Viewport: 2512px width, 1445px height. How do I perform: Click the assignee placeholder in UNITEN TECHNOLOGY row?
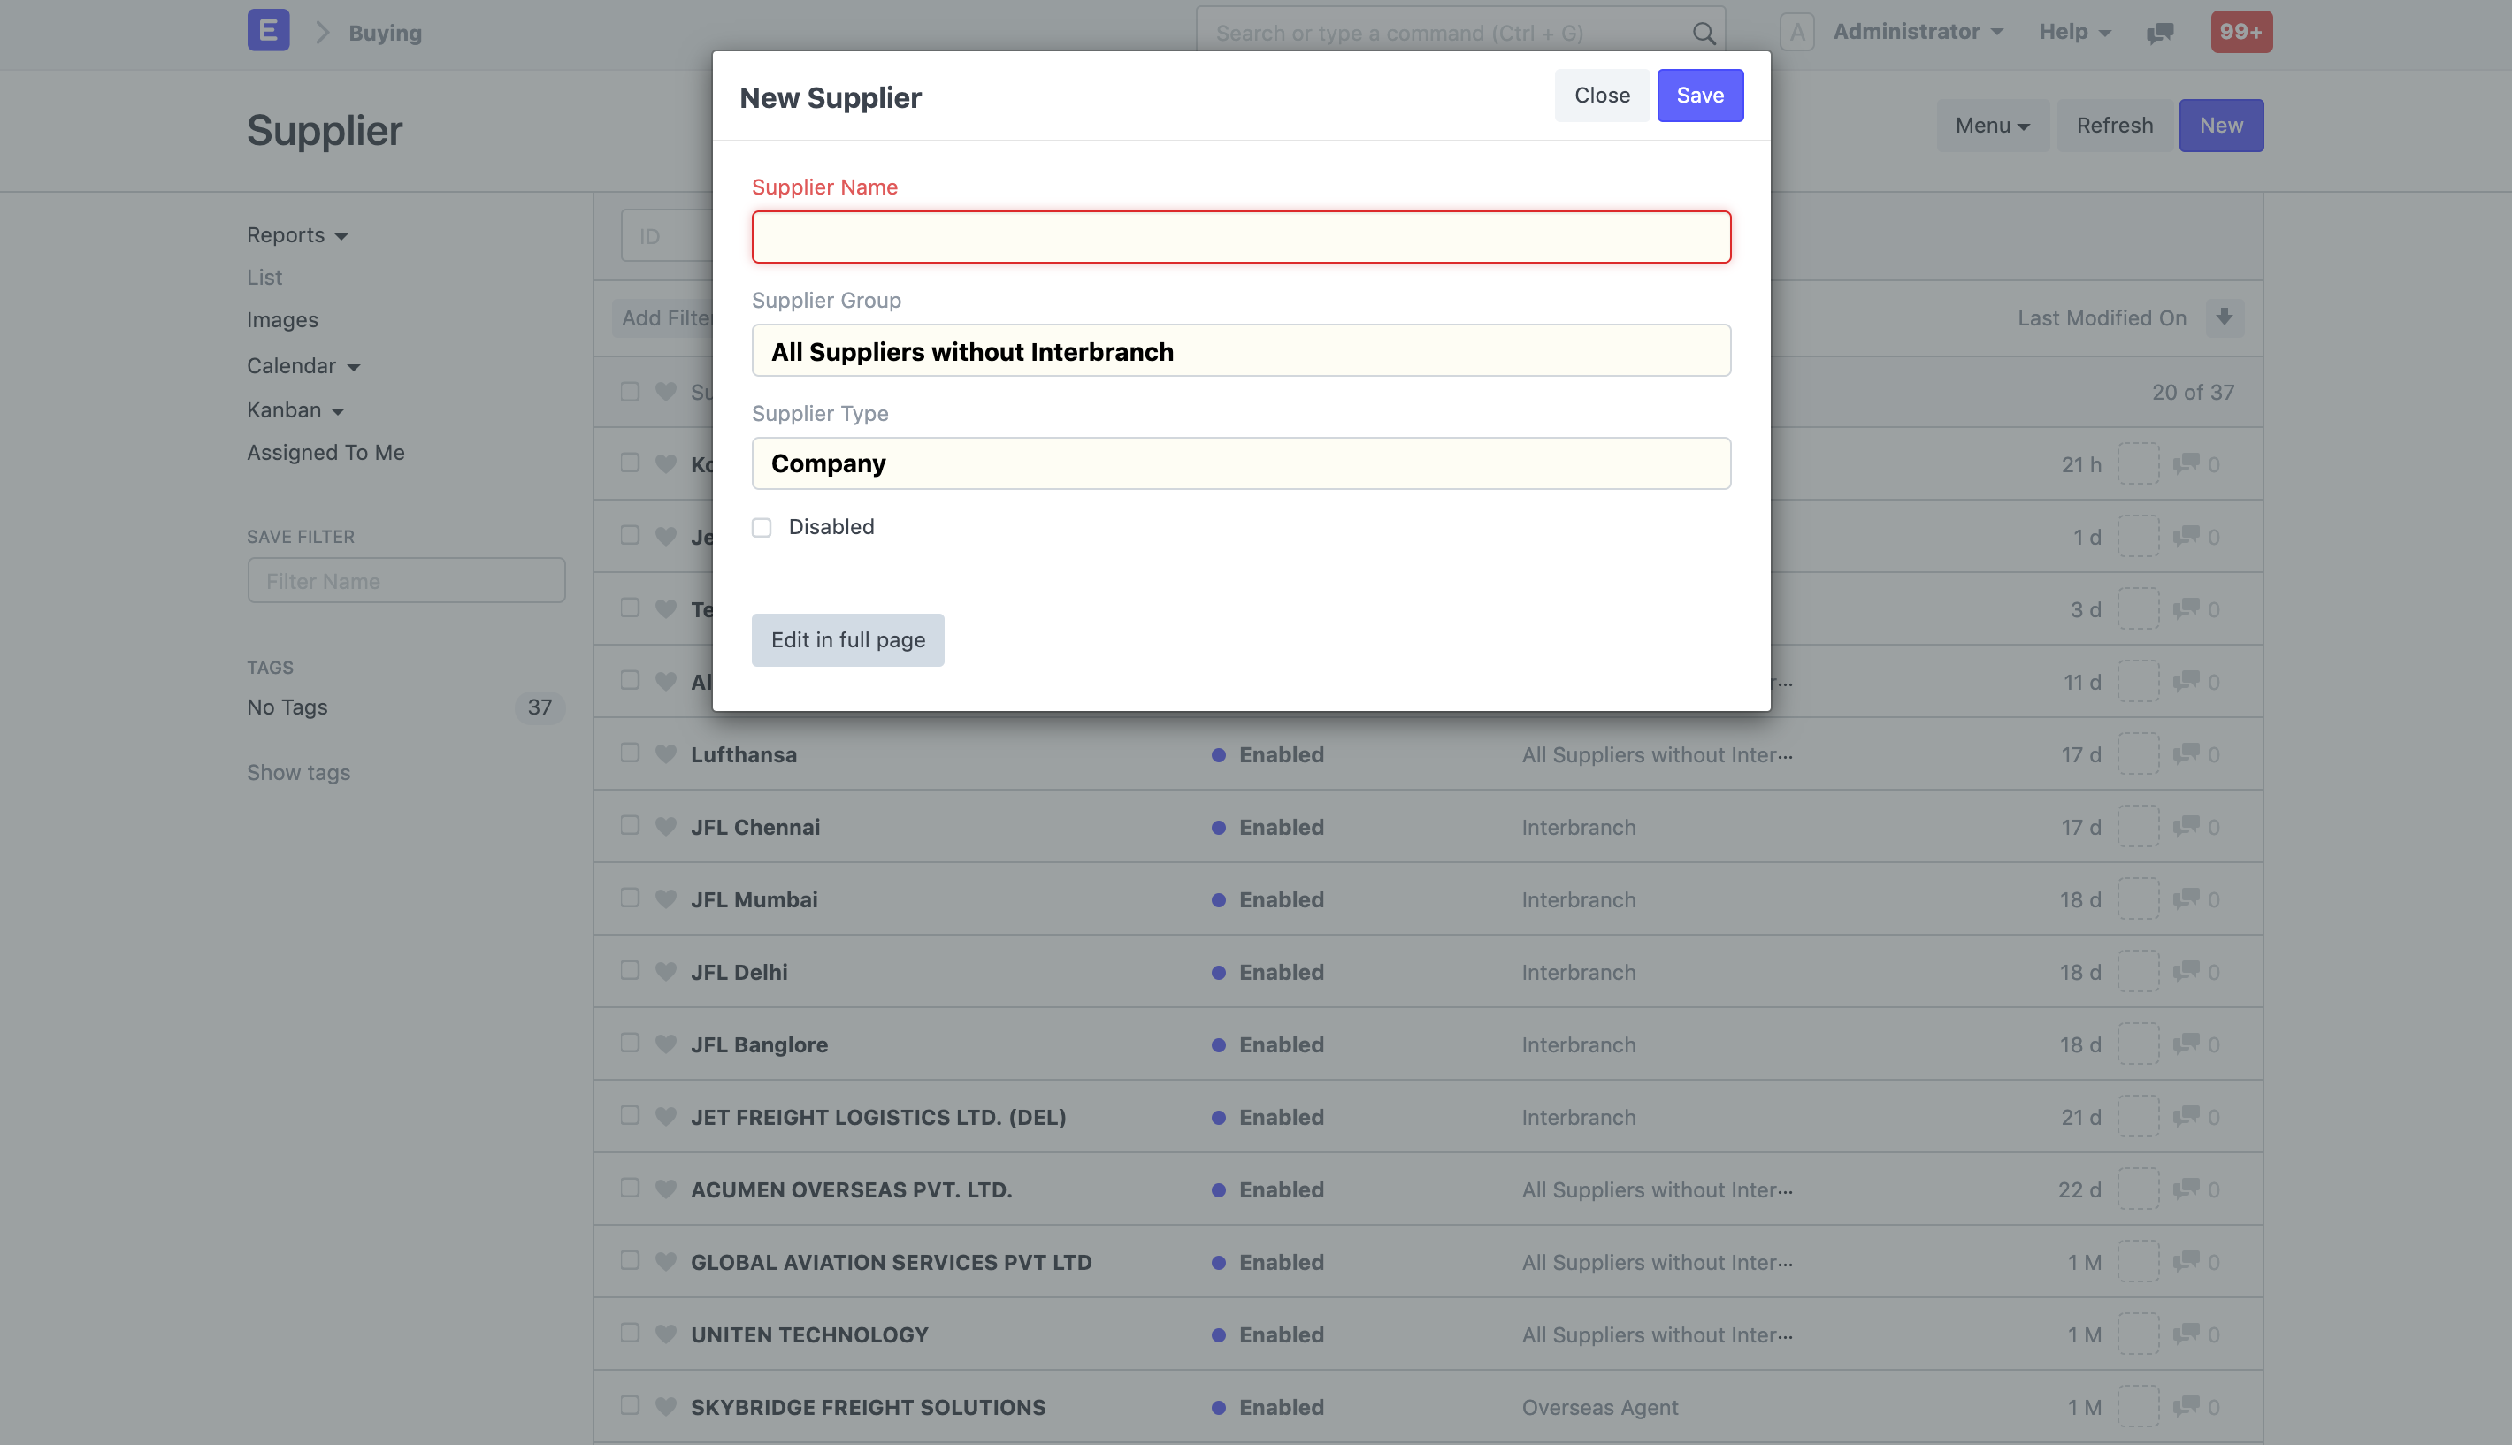tap(2138, 1333)
